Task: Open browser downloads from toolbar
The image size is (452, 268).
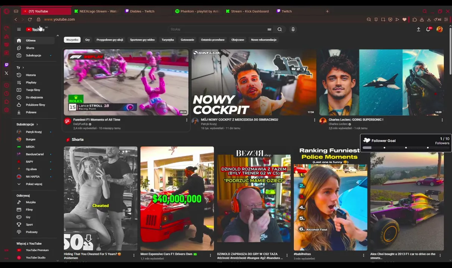Action: [x=429, y=19]
